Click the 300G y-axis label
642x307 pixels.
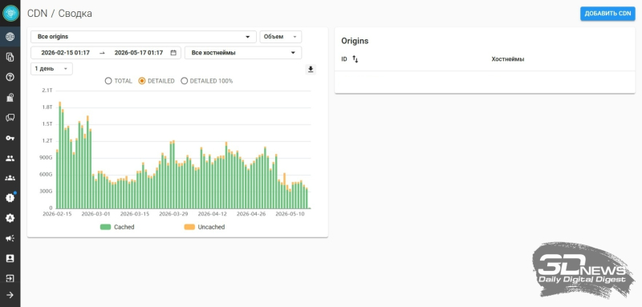46,191
